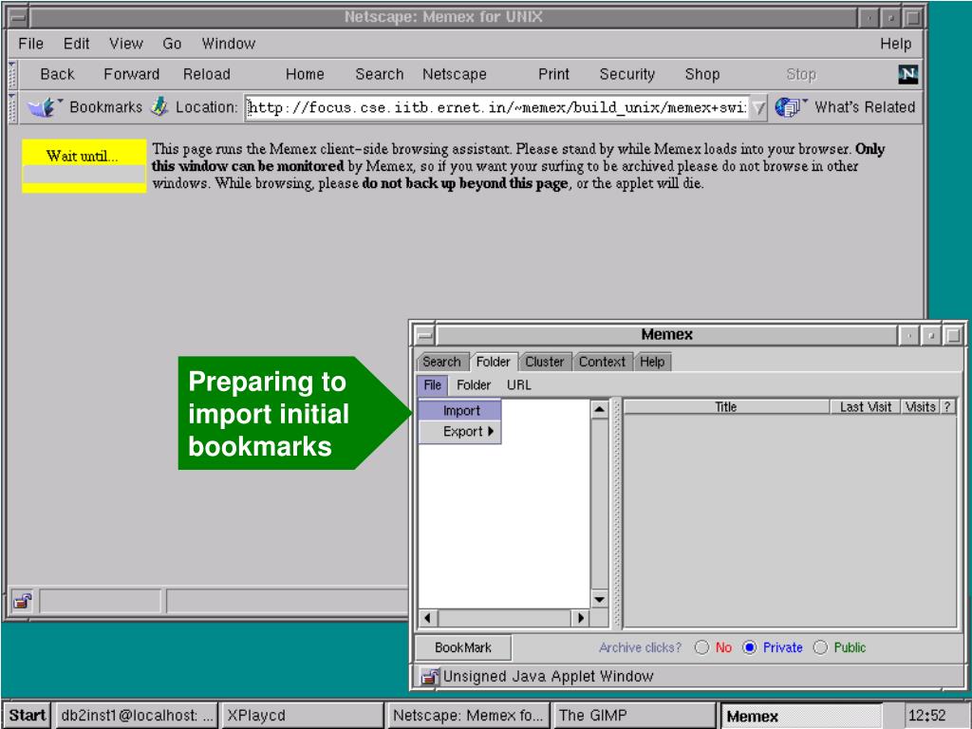
Task: Open Netscape View menu
Action: (126, 44)
